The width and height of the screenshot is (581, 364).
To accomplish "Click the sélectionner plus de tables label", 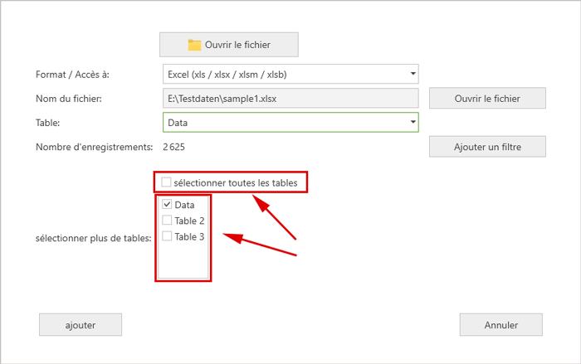I will tap(93, 239).
